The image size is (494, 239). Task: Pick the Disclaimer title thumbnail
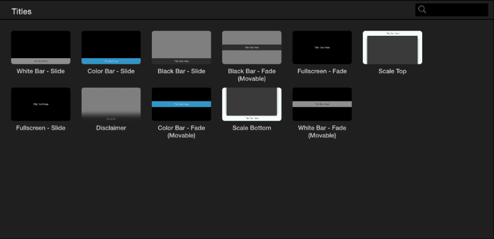pos(111,104)
